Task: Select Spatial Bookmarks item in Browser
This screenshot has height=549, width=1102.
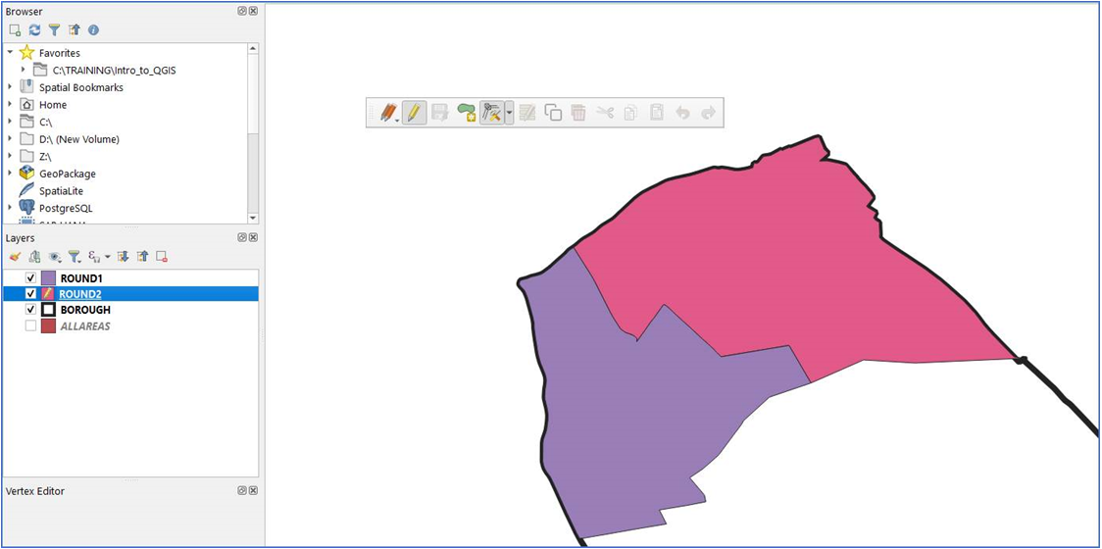Action: 80,87
